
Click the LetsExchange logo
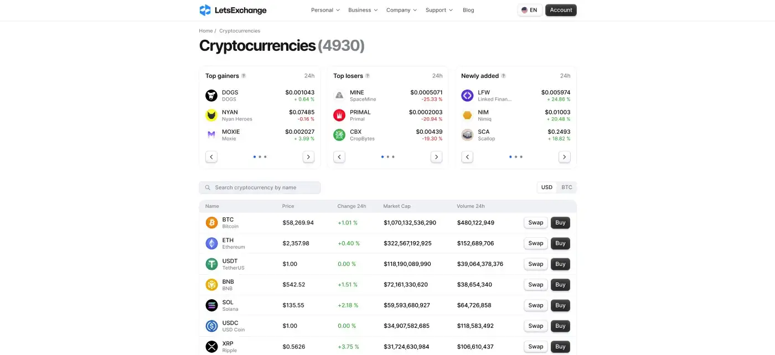click(232, 10)
